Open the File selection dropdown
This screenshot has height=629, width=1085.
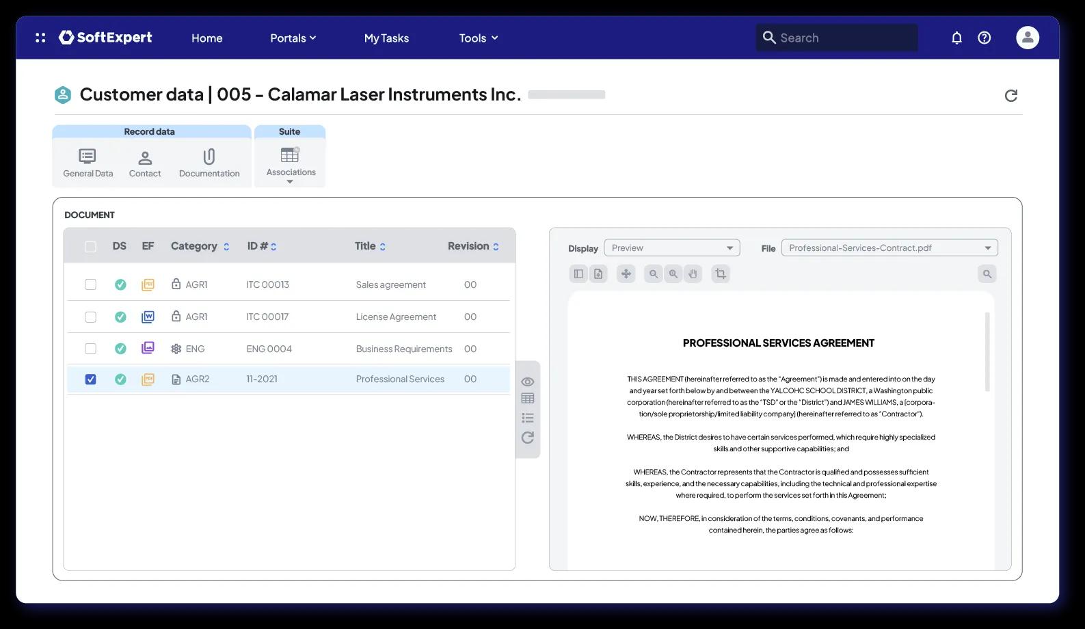click(x=889, y=248)
